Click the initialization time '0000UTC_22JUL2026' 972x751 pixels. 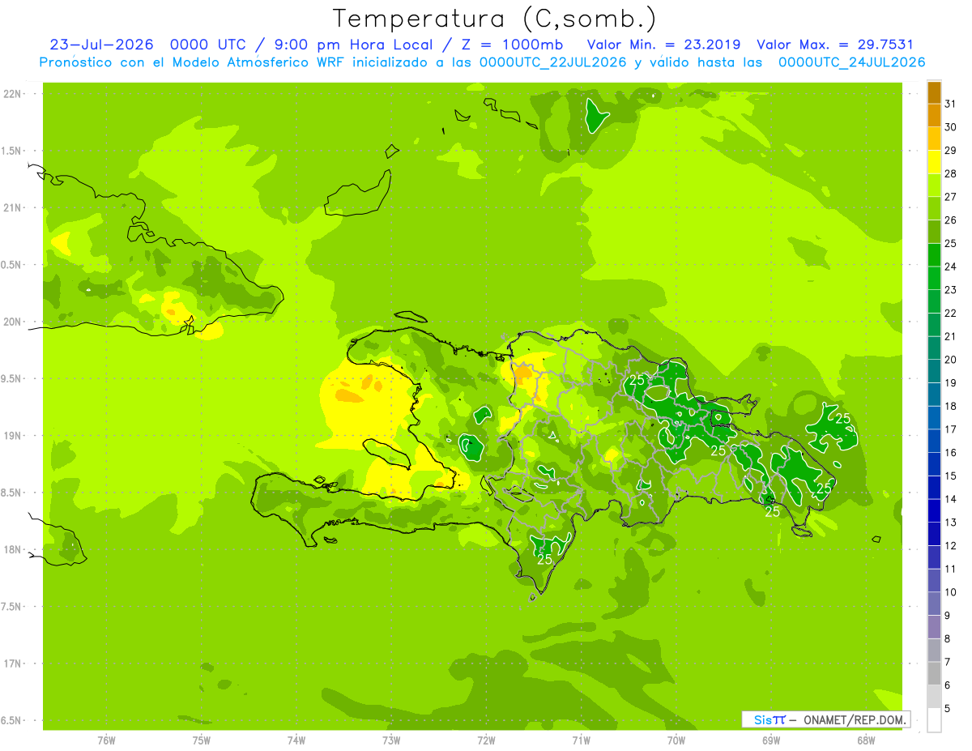[553, 62]
